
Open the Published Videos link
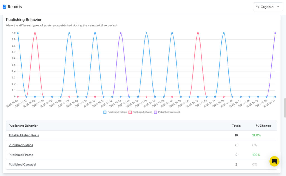click(x=21, y=145)
